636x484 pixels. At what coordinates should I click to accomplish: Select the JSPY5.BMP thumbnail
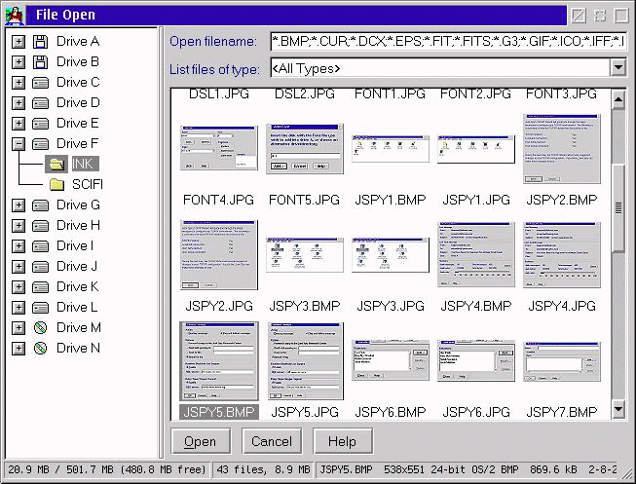click(219, 362)
